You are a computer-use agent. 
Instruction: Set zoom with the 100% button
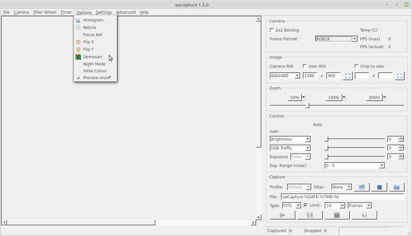pos(334,97)
